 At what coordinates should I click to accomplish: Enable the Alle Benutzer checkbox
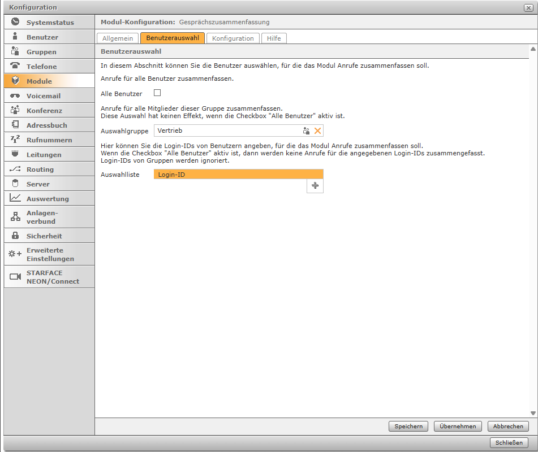157,93
